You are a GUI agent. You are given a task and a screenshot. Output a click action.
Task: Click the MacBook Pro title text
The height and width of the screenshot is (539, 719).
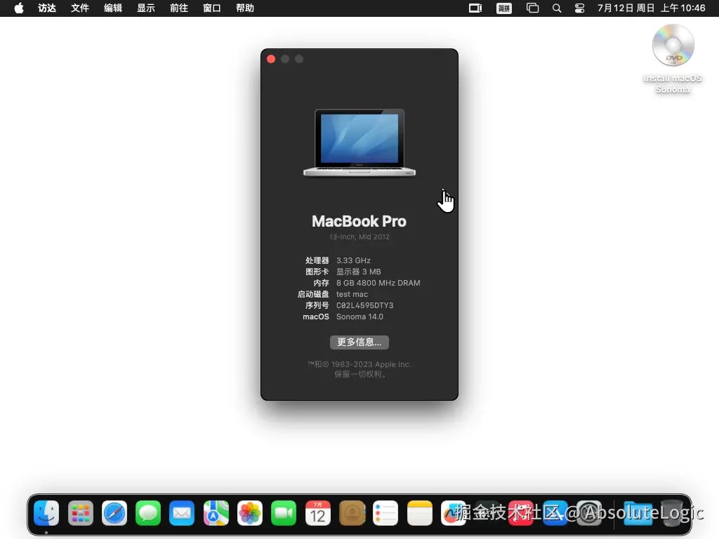click(359, 221)
